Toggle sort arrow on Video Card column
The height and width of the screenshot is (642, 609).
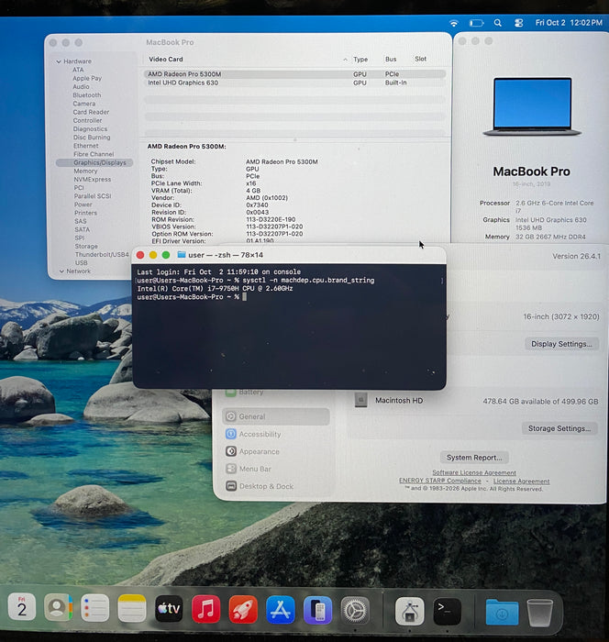click(345, 60)
